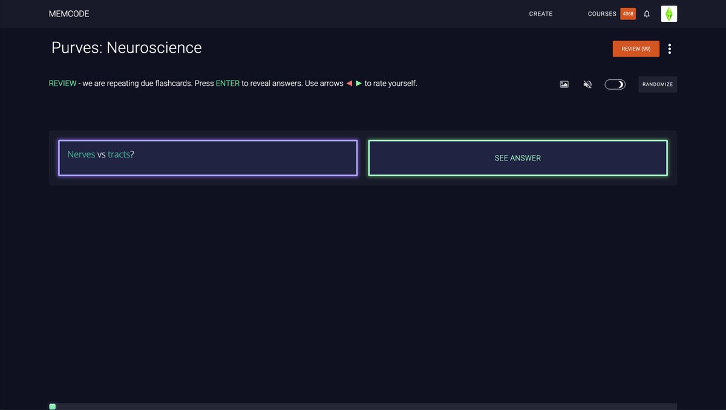
Task: Open the user profile avatar menu
Action: click(x=669, y=14)
